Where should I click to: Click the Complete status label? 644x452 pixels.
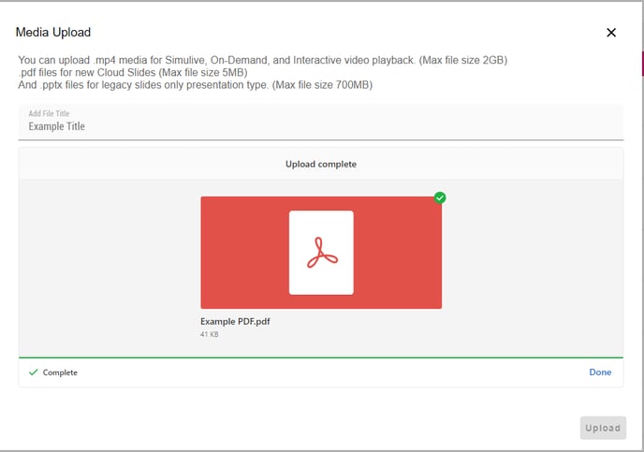click(x=60, y=372)
